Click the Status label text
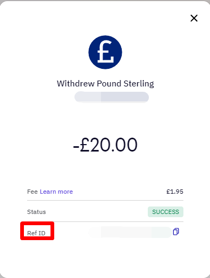This screenshot has width=210, height=278. click(37, 212)
